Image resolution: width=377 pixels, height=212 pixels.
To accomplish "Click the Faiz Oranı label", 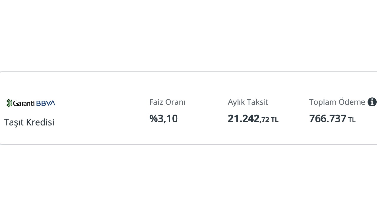I will click(x=167, y=102).
